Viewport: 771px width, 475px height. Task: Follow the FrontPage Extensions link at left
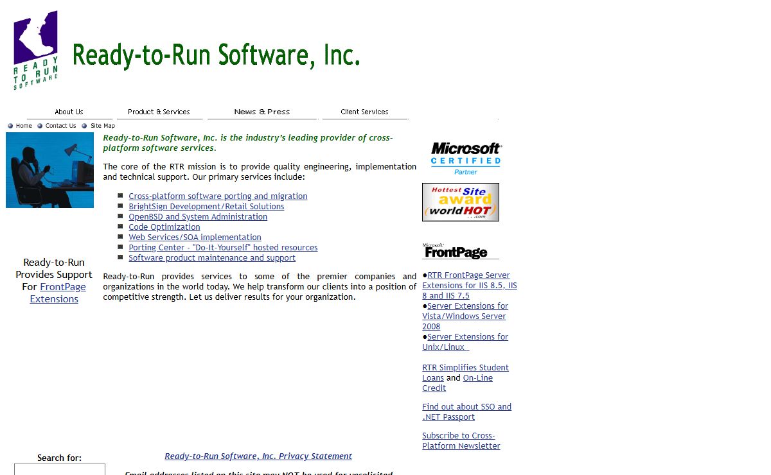(57, 293)
